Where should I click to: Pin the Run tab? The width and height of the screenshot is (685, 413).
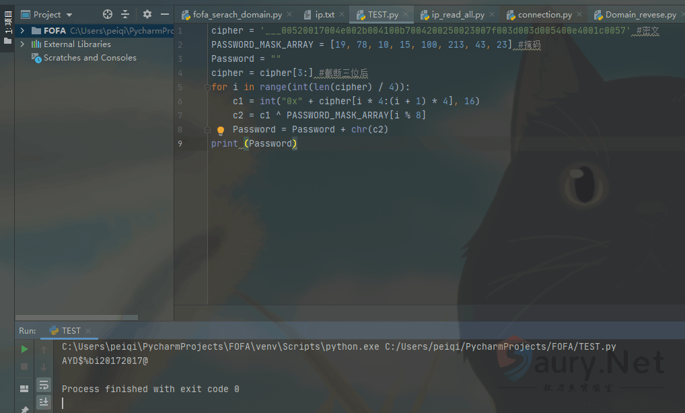tap(24, 408)
